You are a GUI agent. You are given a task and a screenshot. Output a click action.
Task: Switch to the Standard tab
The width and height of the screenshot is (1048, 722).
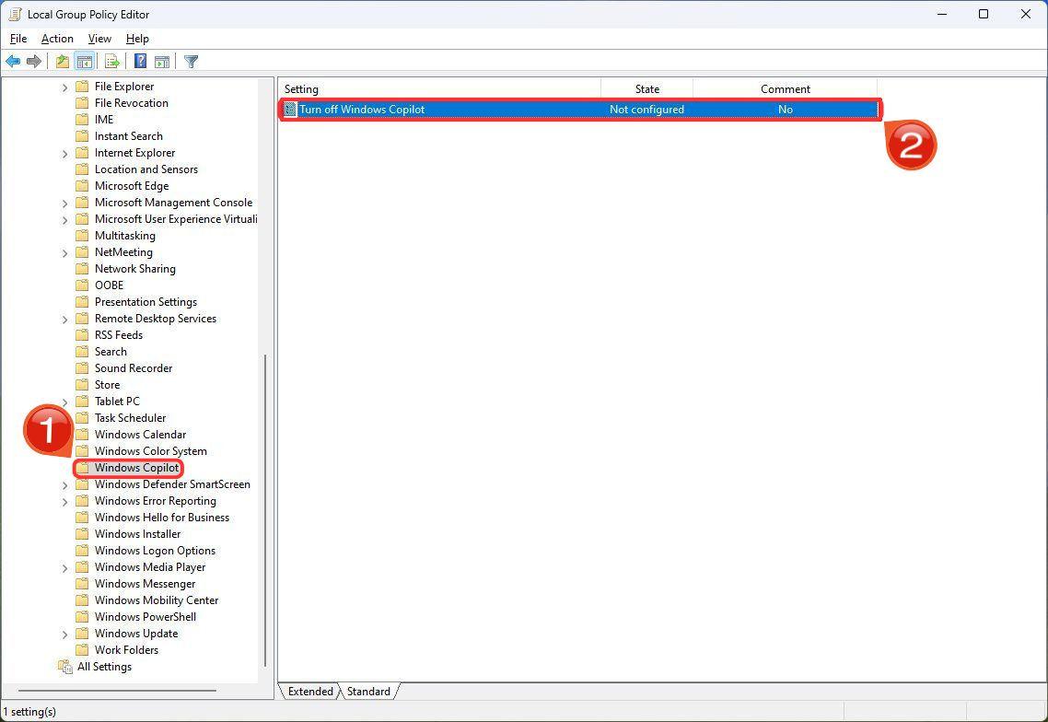(x=368, y=692)
